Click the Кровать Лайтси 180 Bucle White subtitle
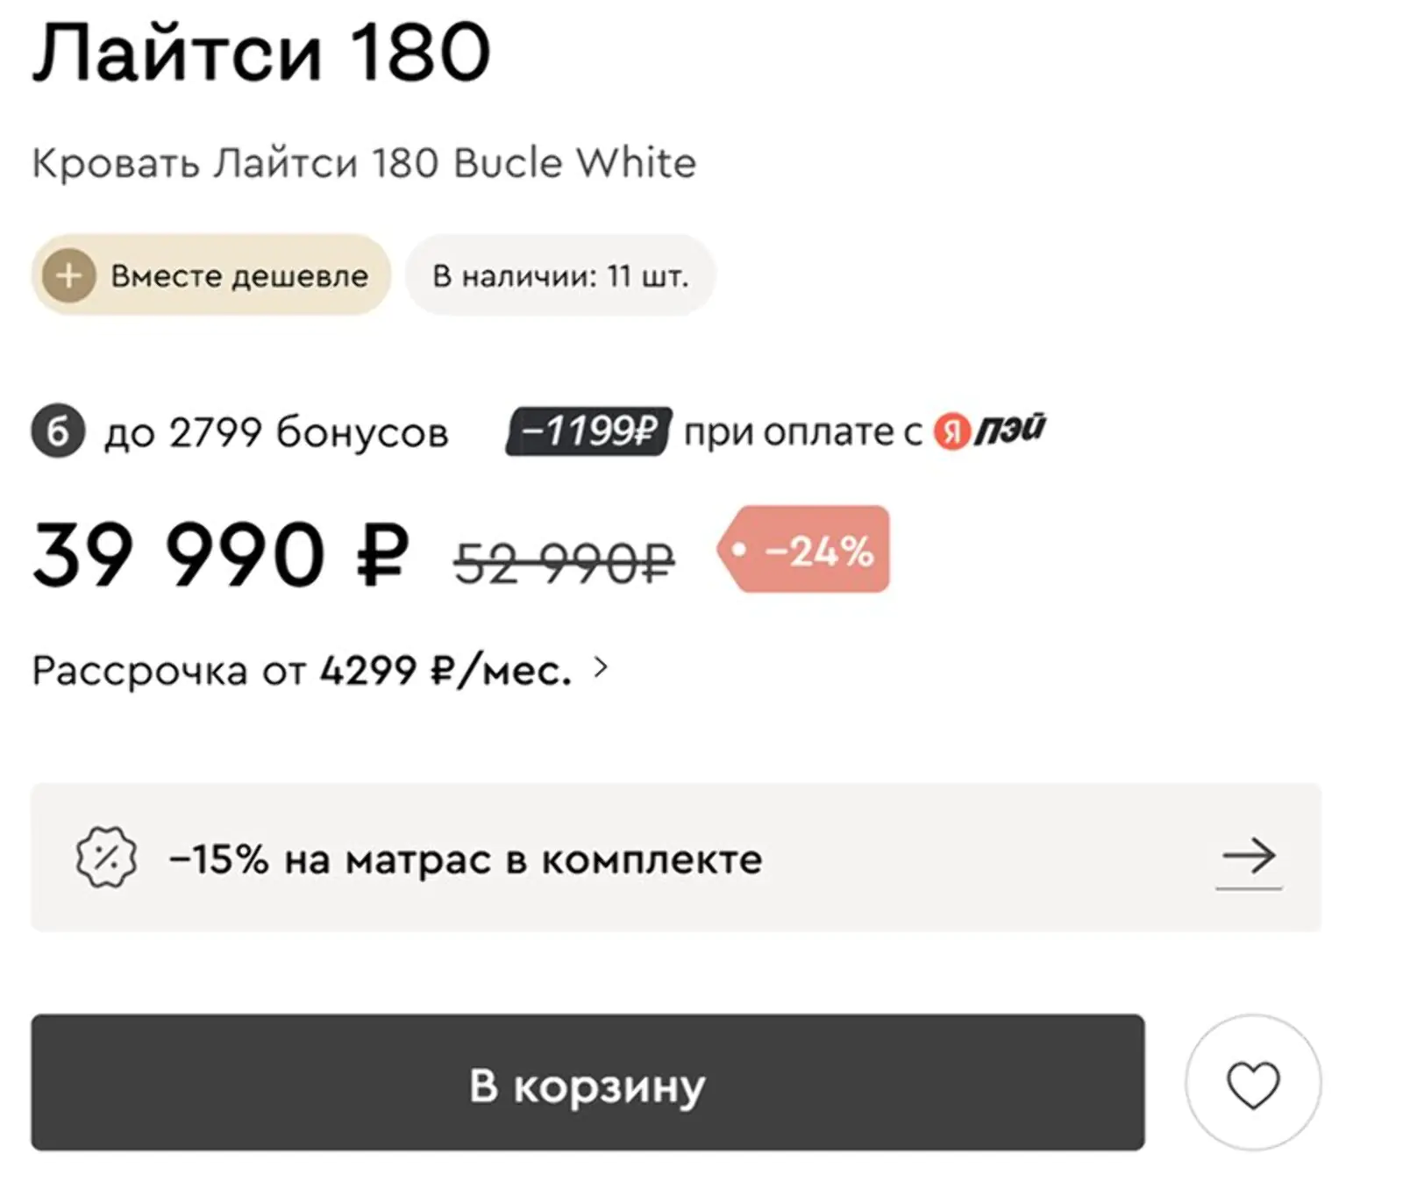The width and height of the screenshot is (1403, 1196). [364, 163]
